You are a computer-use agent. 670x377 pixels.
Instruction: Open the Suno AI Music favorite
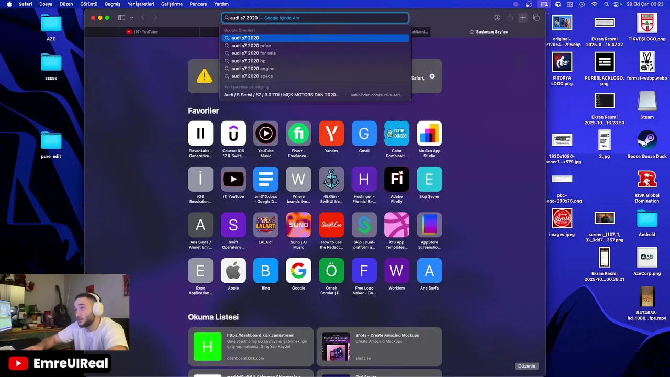tap(298, 225)
